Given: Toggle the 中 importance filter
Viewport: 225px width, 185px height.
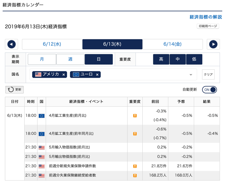Looking at the screenshot, I should click(x=177, y=59).
